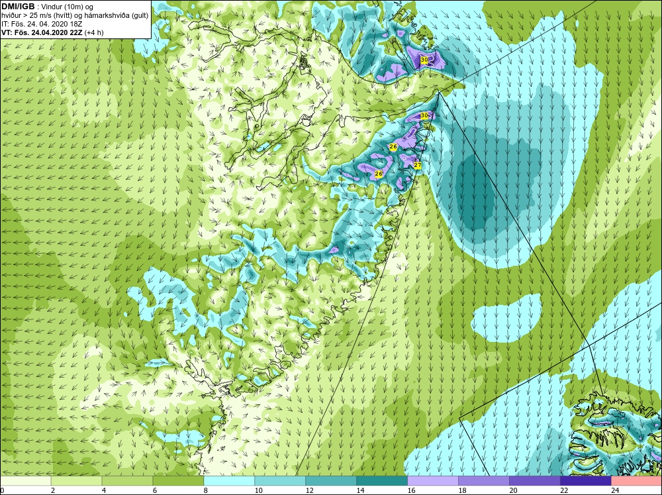Select the 26 gust marker nearest the 27 marker
The height and width of the screenshot is (495, 662).
(x=393, y=146)
